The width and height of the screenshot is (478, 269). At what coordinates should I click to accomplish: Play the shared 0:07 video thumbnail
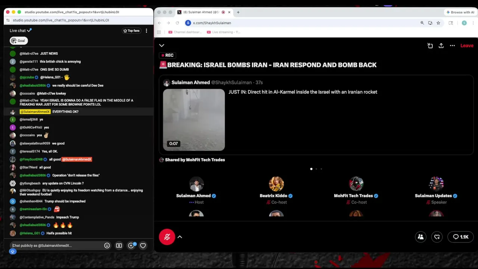pyautogui.click(x=194, y=120)
